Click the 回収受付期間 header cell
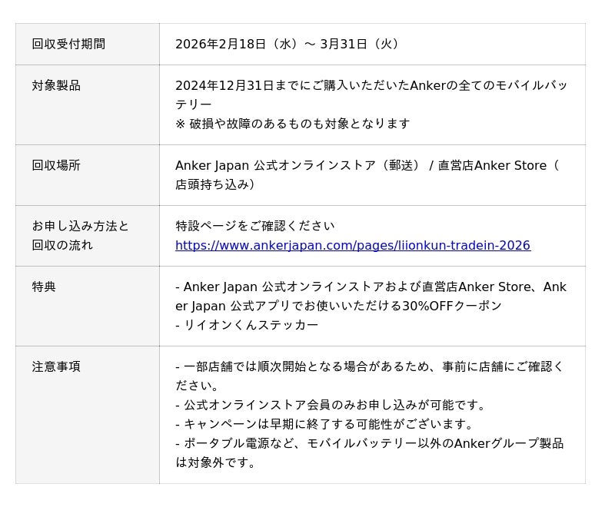This screenshot has width=615, height=507. 68,45
